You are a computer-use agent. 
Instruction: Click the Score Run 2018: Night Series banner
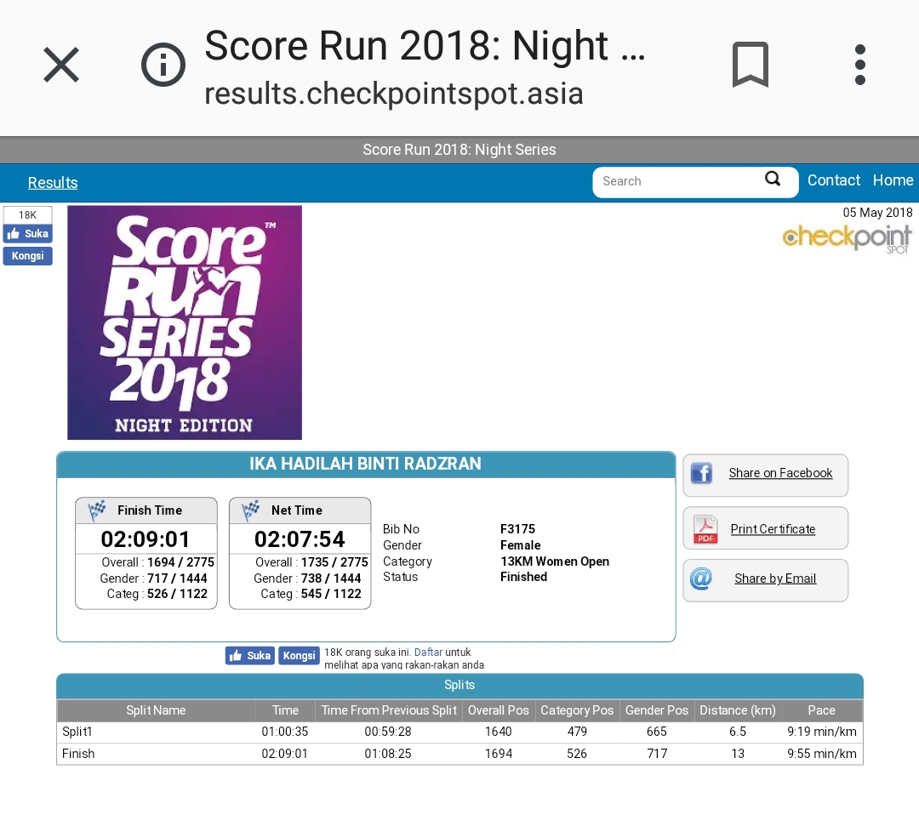pos(459,150)
